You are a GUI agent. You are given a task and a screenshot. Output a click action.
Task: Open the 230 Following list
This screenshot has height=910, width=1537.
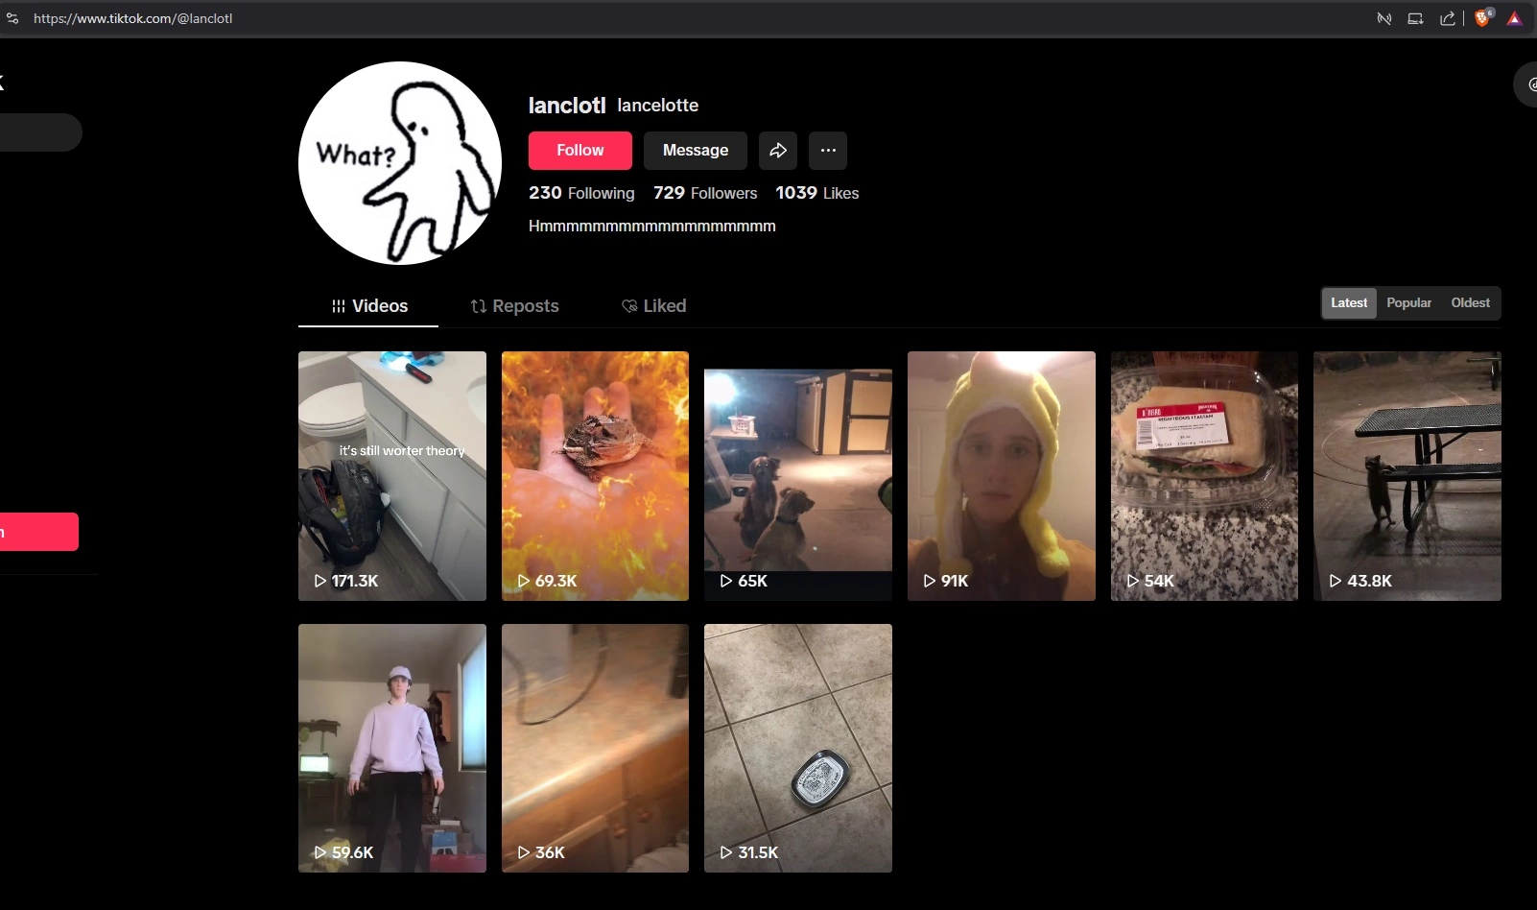[x=581, y=193]
